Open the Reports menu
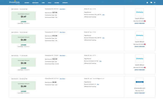The width and height of the screenshot is (163, 99). (x=27, y=3)
